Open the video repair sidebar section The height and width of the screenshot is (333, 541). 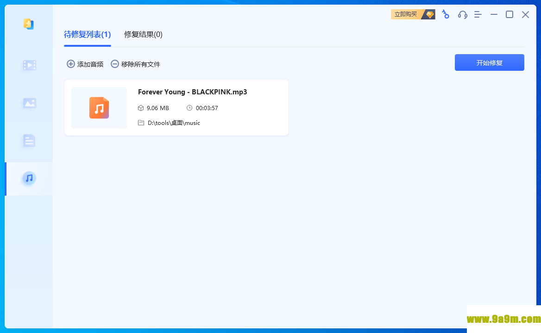click(x=29, y=65)
